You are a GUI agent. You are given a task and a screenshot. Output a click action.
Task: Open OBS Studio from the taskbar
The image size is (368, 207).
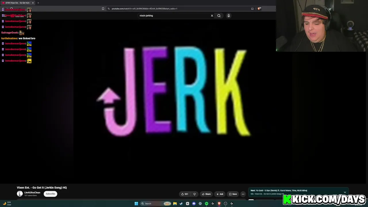coord(225,204)
